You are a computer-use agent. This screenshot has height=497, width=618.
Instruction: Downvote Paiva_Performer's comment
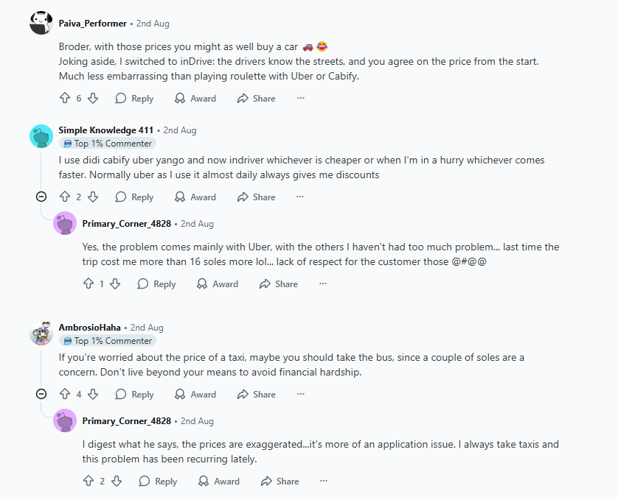point(93,98)
